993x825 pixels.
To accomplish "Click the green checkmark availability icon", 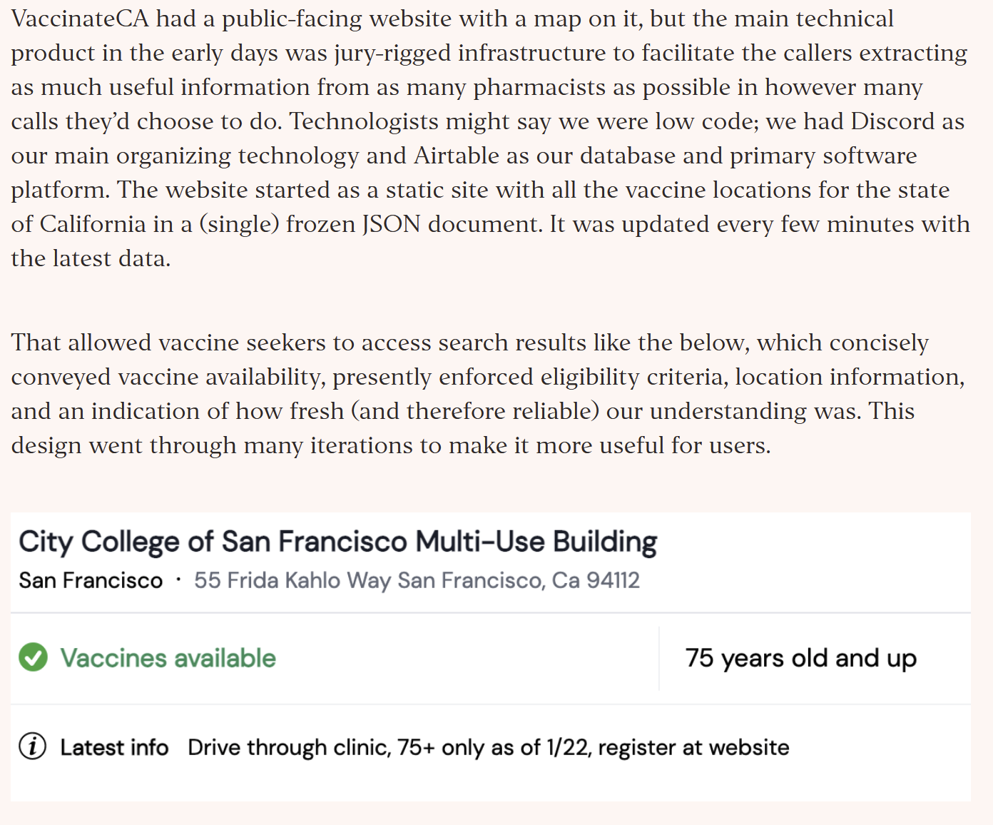I will (x=33, y=657).
